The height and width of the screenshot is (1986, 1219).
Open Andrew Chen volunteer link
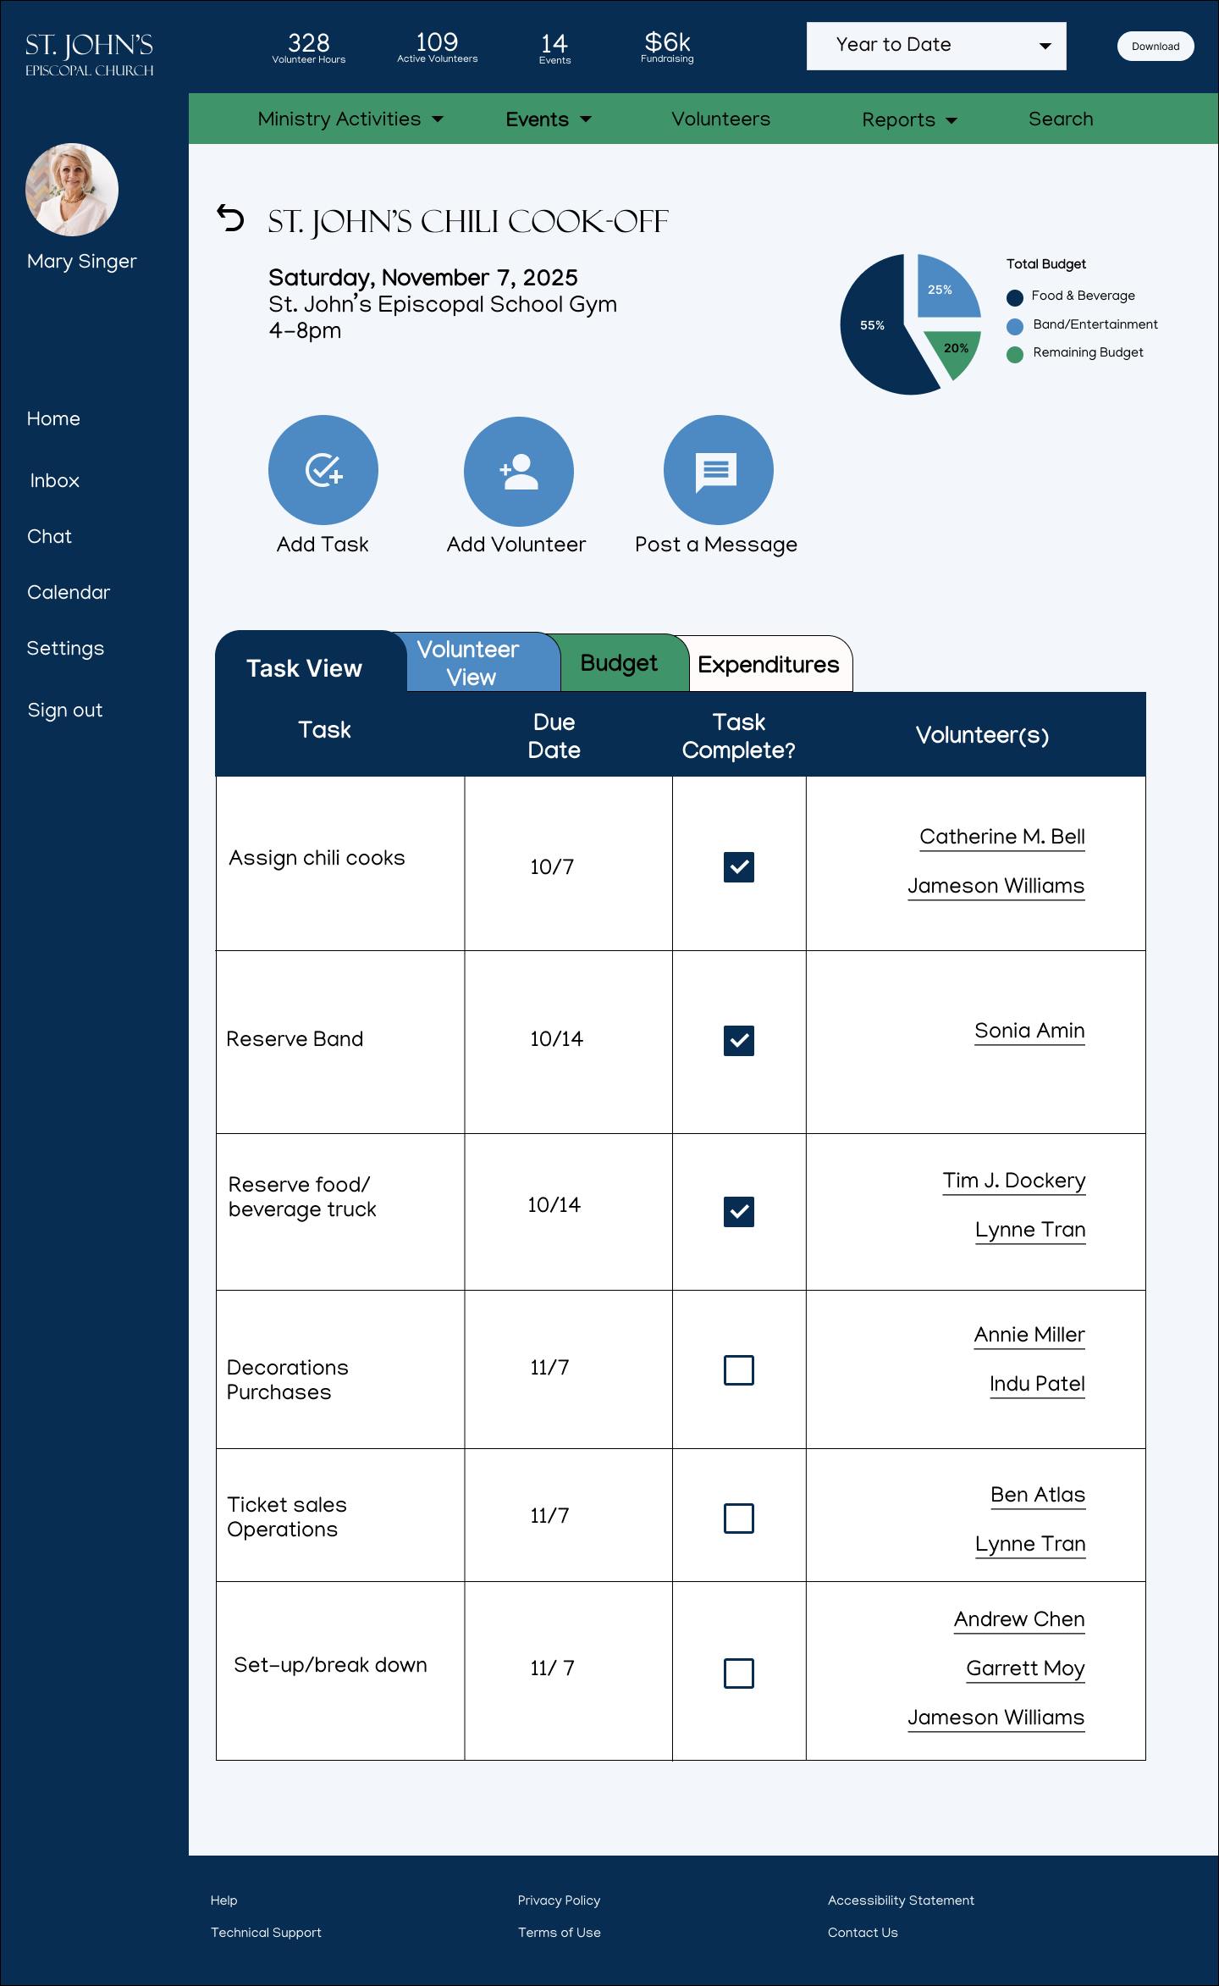[1019, 1619]
